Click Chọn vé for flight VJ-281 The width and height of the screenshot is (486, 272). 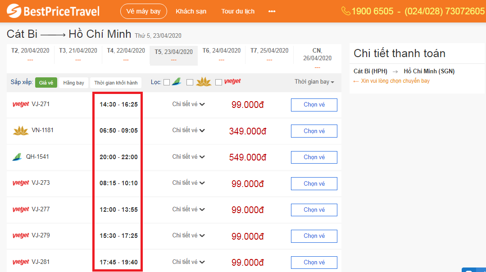314,263
